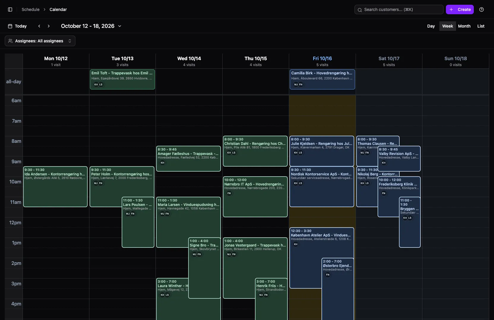Viewport: 494px width, 320px height.
Task: Click FN badge on Østerbro Ejend visit
Action: point(328,275)
